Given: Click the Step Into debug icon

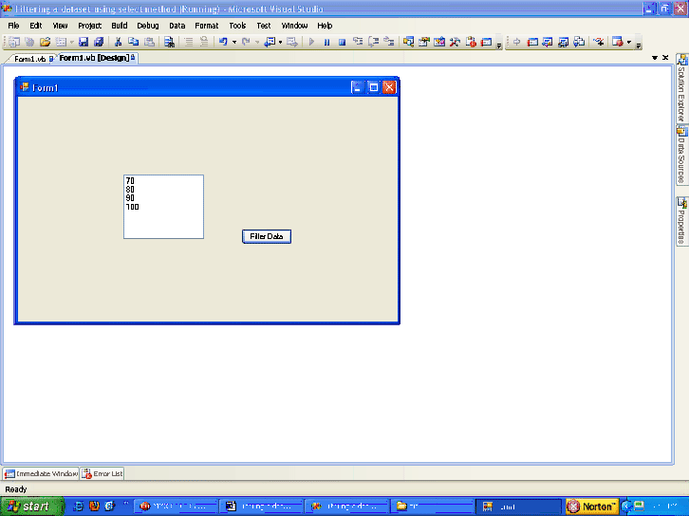Looking at the screenshot, I should 358,42.
